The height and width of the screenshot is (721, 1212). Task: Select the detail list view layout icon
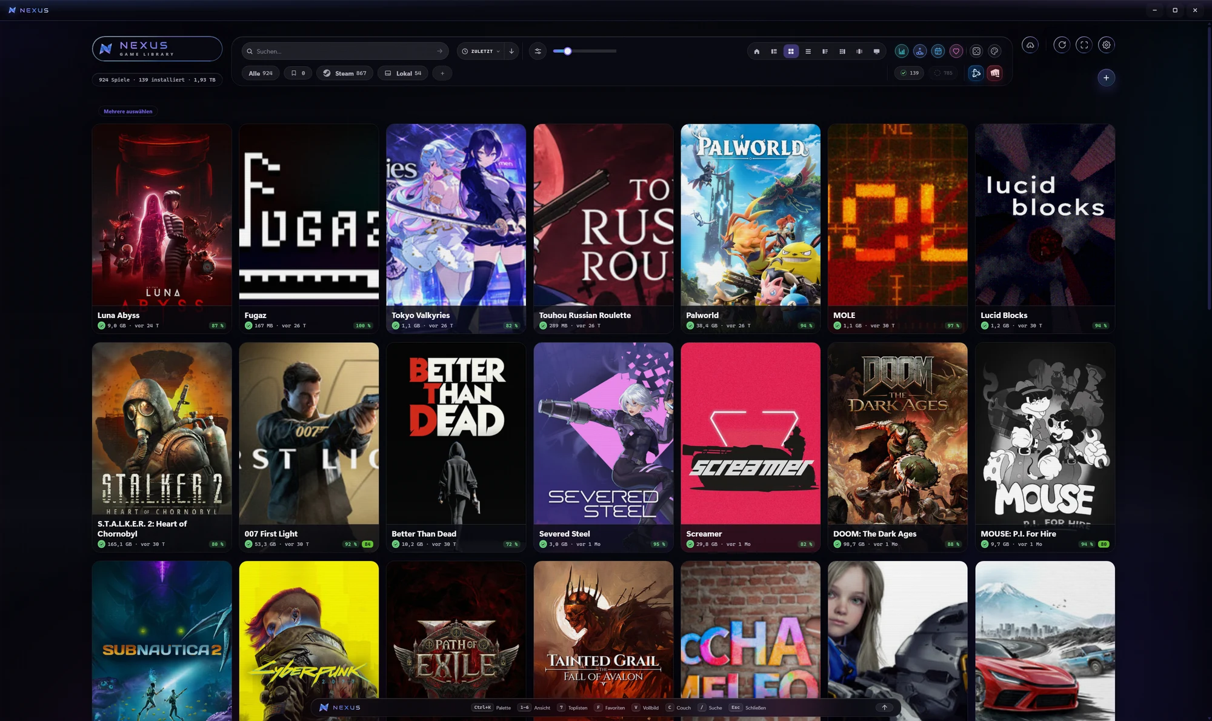(x=774, y=51)
